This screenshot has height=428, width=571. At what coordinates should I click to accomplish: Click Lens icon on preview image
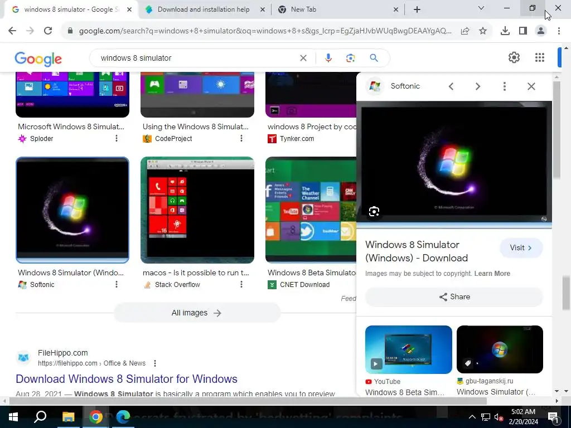(x=374, y=211)
